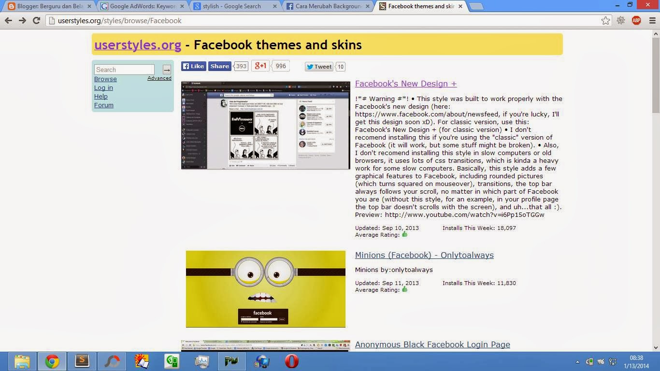660x371 pixels.
Task: Click the text "Installs This Week: 18,097"
Action: point(479,228)
